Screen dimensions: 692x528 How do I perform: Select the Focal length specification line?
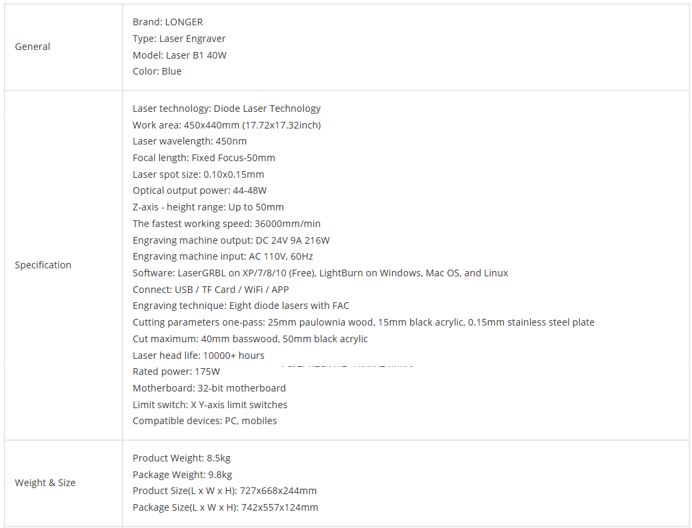[x=203, y=158]
